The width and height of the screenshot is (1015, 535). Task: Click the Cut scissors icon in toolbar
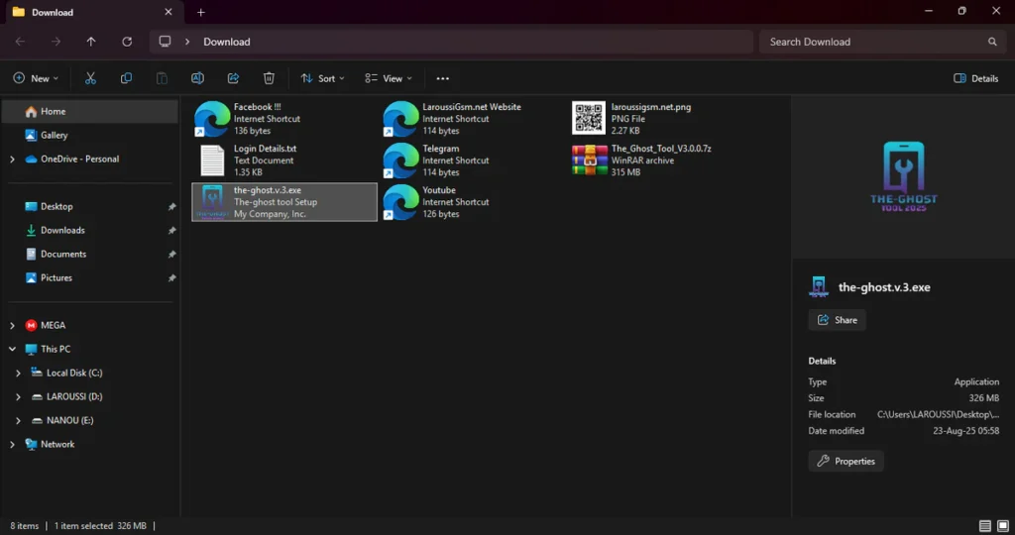(90, 78)
